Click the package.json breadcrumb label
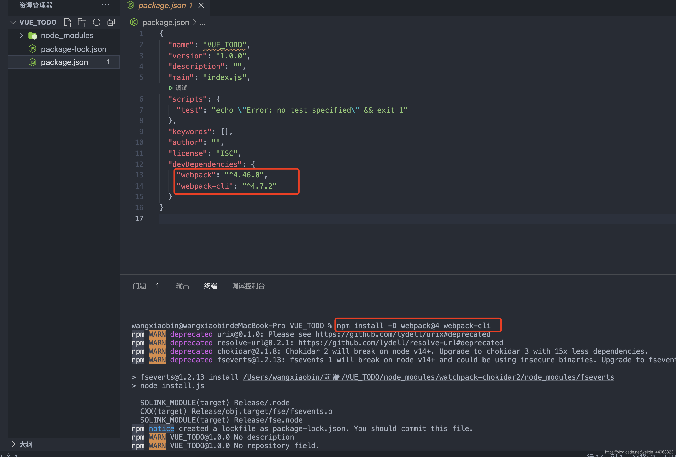676x457 pixels. coord(166,22)
